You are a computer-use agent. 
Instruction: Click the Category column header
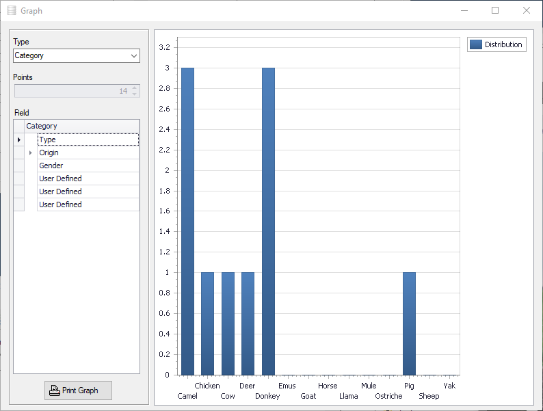tap(82, 126)
